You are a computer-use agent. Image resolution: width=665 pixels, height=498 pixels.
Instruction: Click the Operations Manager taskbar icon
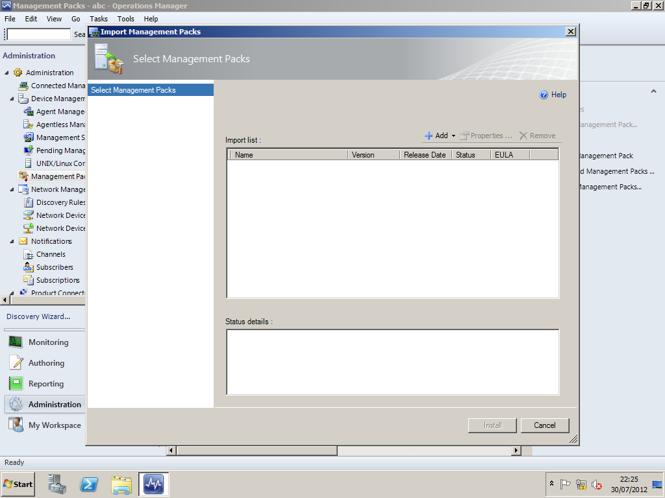pyautogui.click(x=153, y=484)
